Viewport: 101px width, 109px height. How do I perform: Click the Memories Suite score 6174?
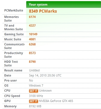(32, 17)
